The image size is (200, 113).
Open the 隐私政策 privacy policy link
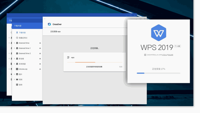click(171, 55)
